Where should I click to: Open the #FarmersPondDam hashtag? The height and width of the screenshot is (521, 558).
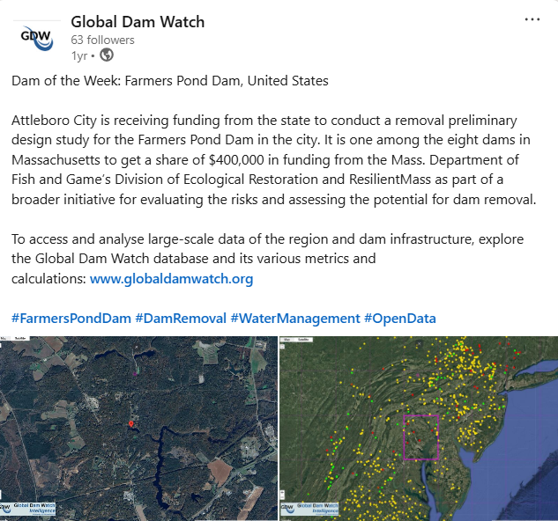pos(71,318)
